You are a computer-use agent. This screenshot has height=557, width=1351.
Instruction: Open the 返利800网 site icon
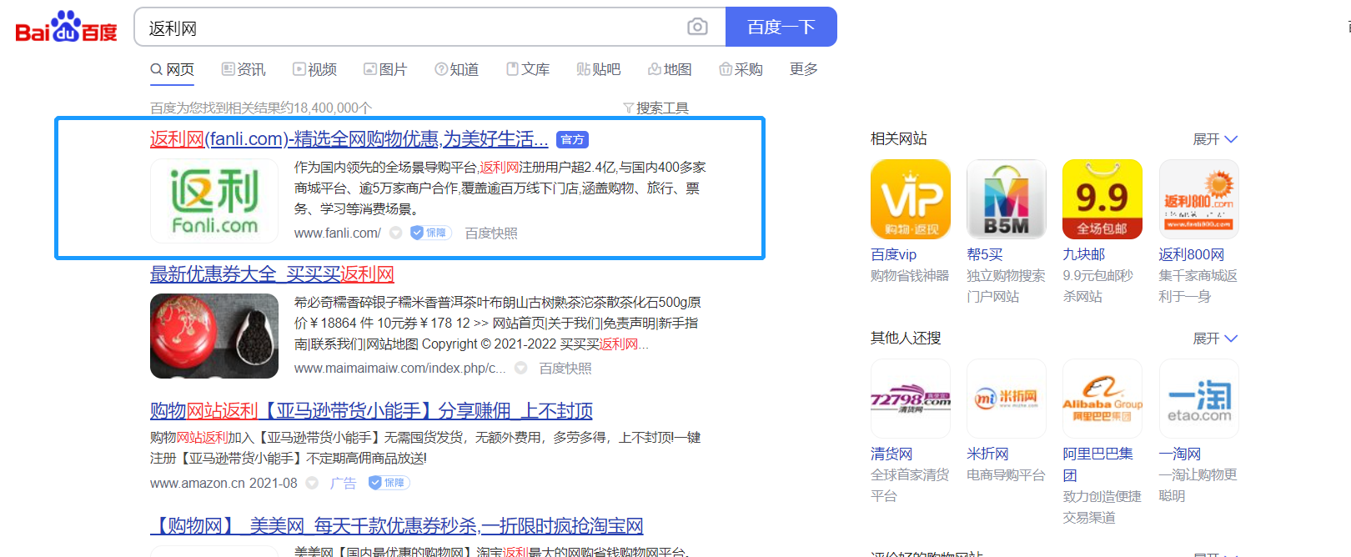tap(1198, 199)
